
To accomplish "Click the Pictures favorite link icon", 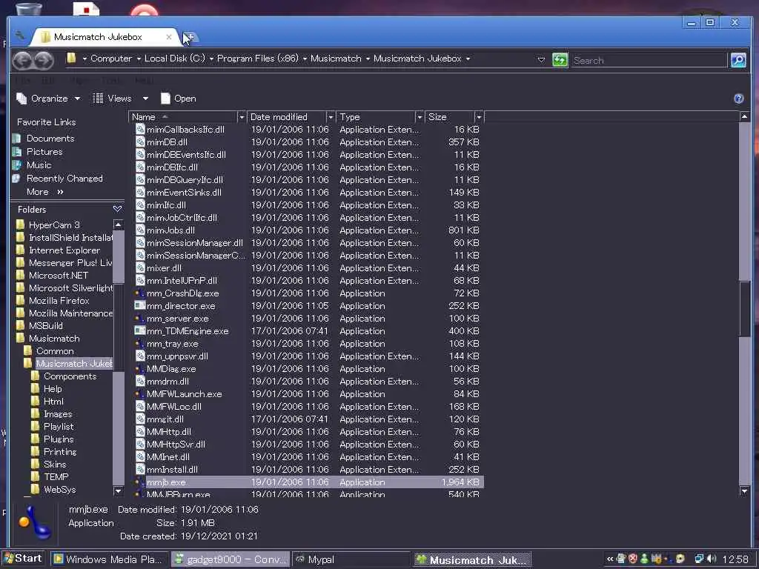I will pos(16,152).
